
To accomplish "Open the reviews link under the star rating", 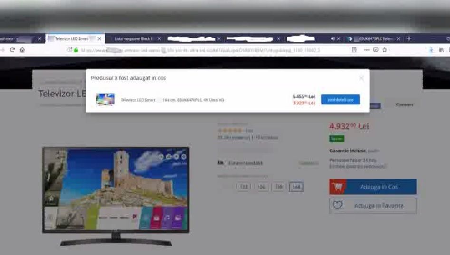I will point(234,137).
